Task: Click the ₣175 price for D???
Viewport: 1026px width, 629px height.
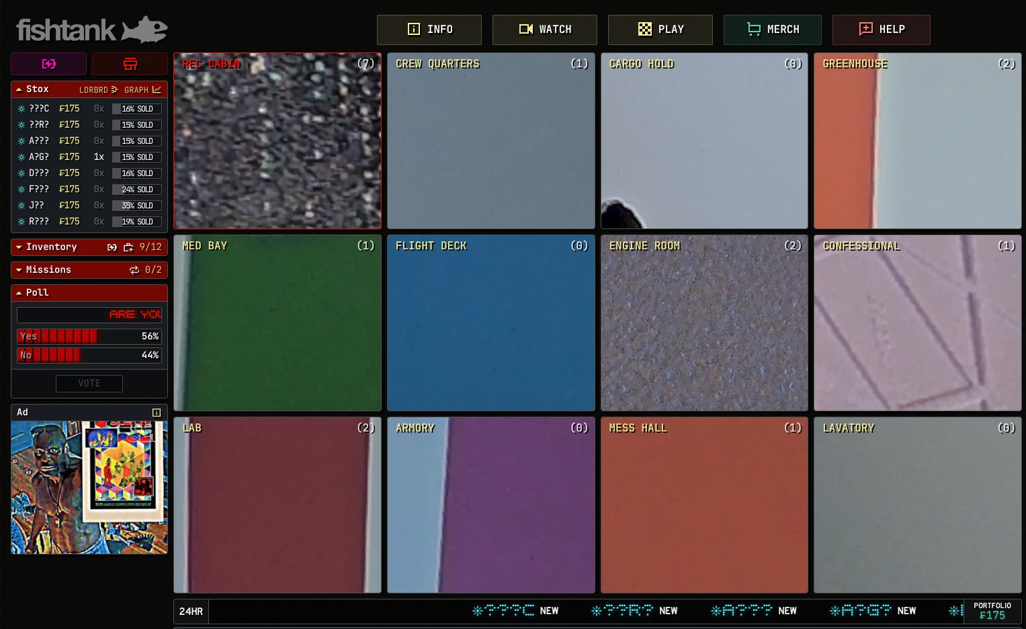Action: (x=69, y=173)
